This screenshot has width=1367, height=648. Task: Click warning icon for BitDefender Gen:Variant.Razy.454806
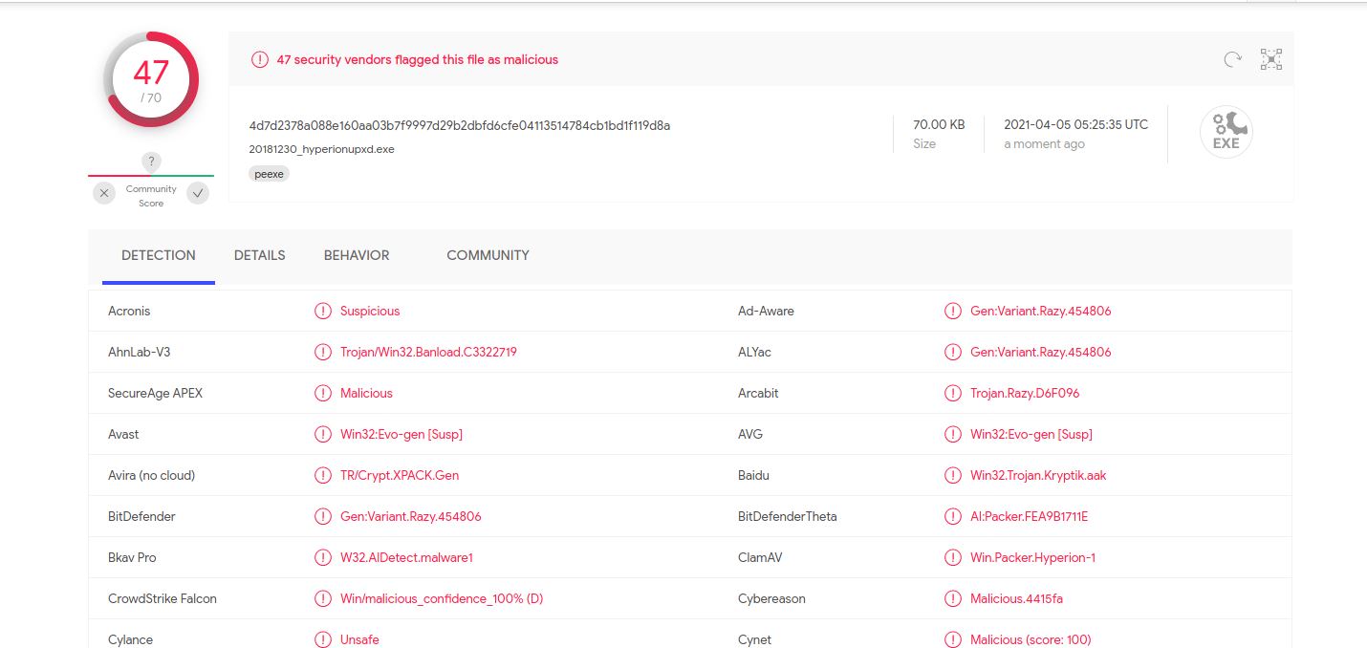(323, 516)
